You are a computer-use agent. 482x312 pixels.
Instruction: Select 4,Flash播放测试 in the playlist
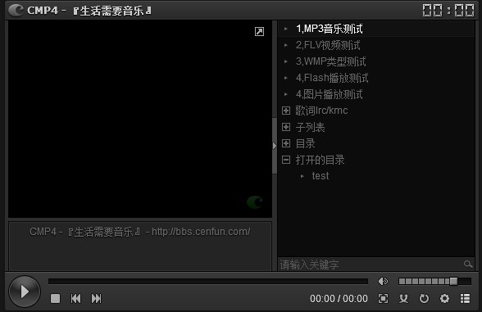[x=376, y=78]
